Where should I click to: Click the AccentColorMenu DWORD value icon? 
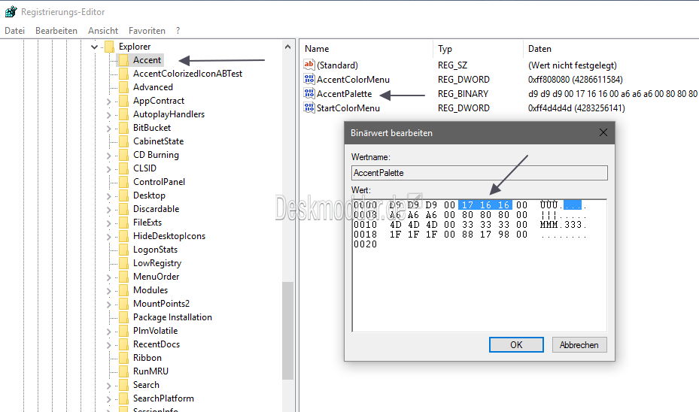309,79
